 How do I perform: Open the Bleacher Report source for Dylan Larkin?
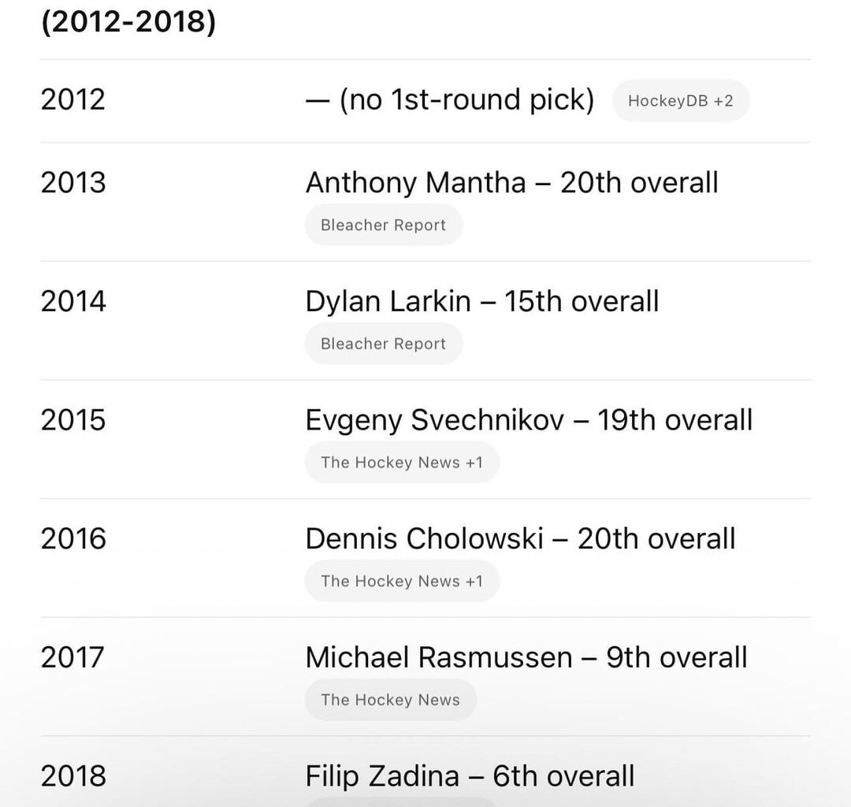pos(384,344)
